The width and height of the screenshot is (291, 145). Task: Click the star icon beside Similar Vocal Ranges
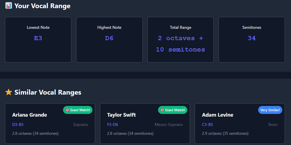click(9, 93)
